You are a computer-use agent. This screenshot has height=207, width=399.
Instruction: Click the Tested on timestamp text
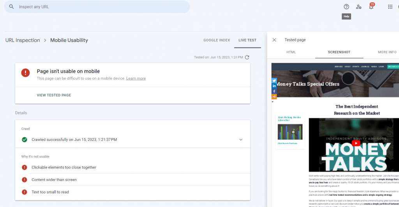coord(218,58)
